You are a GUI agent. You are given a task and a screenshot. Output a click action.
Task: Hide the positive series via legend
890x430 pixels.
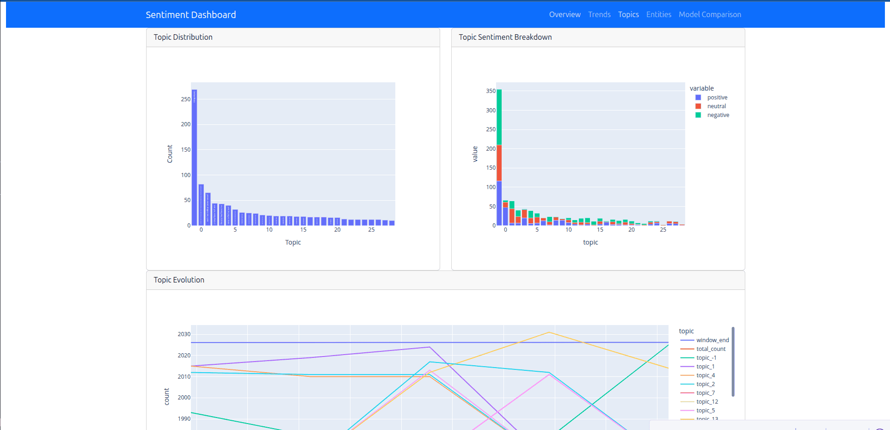[717, 97]
